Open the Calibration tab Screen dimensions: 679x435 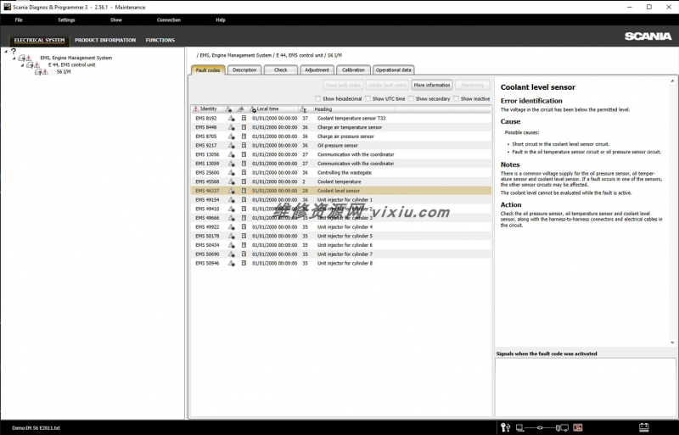coord(353,70)
